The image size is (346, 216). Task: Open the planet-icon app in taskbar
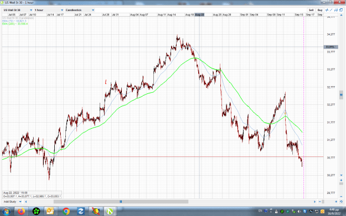[x=96, y=212]
